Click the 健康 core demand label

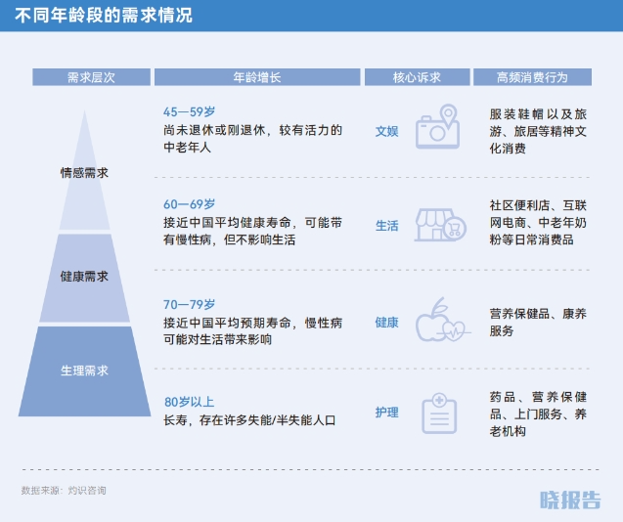point(386,323)
